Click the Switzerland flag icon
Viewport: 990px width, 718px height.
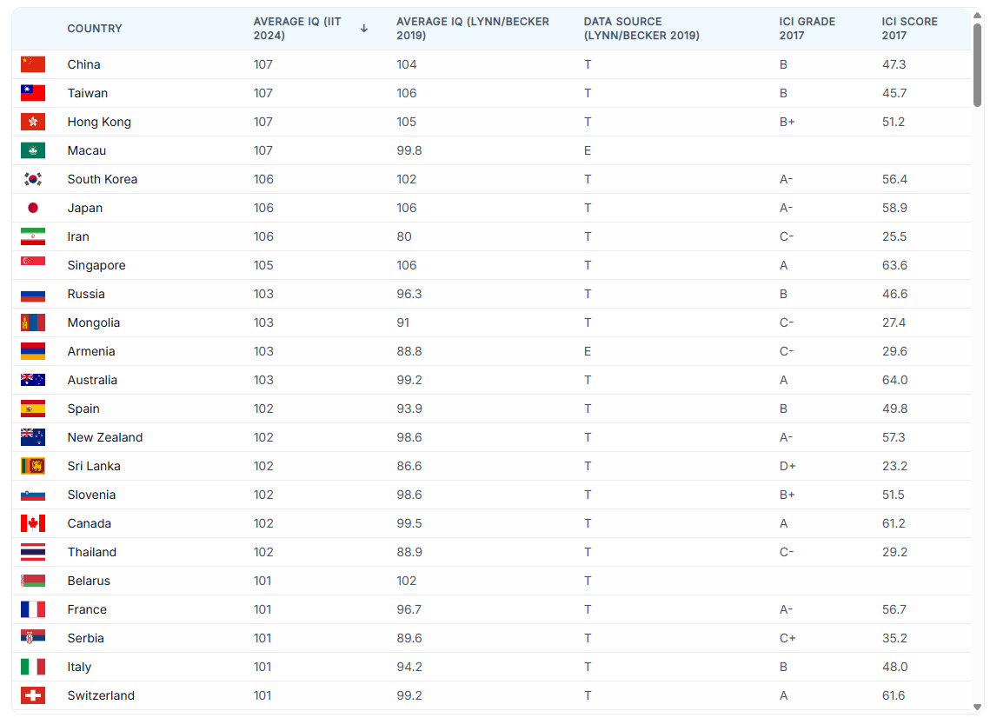33,696
